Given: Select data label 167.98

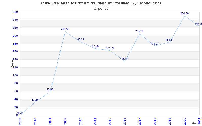Looking at the screenshot, I should (x=94, y=46).
